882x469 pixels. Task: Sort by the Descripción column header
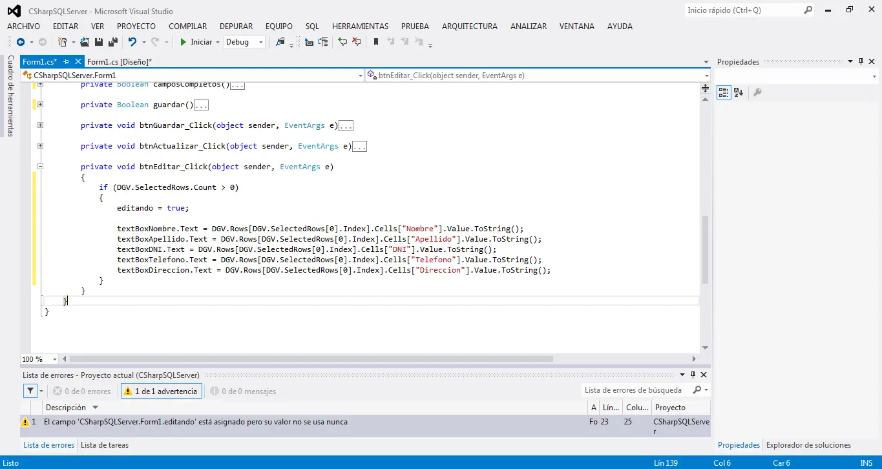[315, 408]
